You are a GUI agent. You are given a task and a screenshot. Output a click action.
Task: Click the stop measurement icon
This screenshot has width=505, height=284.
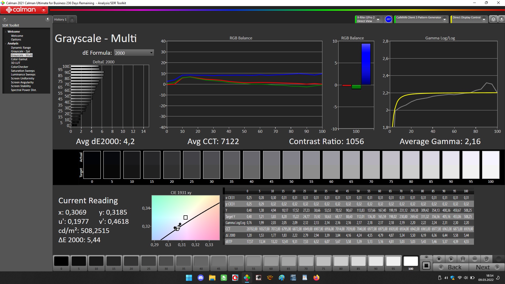pyautogui.click(x=439, y=259)
